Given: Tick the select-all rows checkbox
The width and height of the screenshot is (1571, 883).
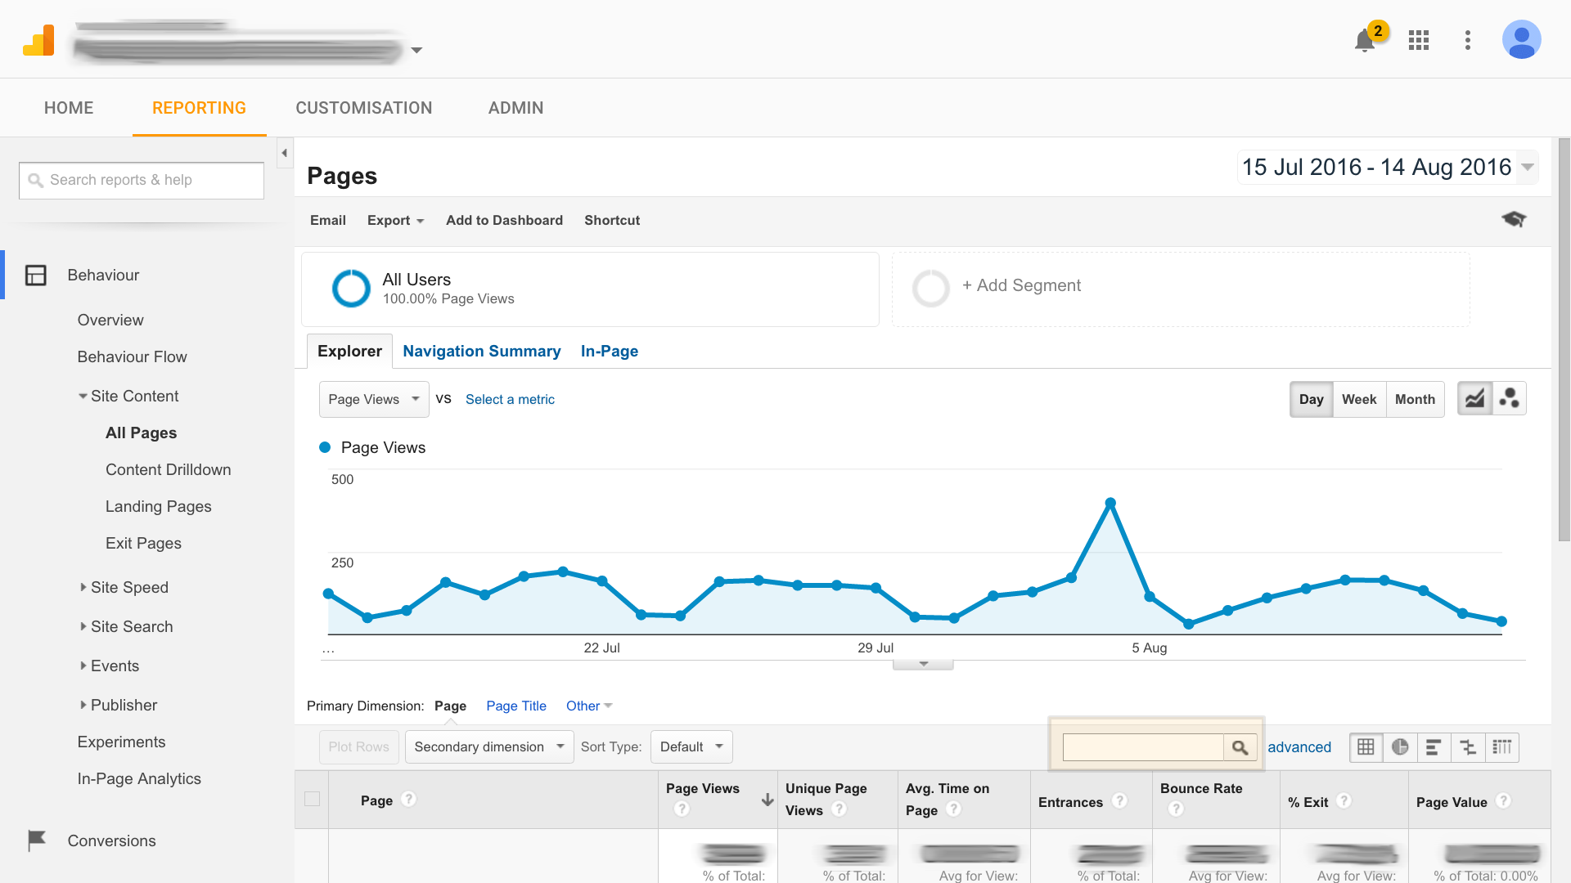Looking at the screenshot, I should click(x=312, y=799).
